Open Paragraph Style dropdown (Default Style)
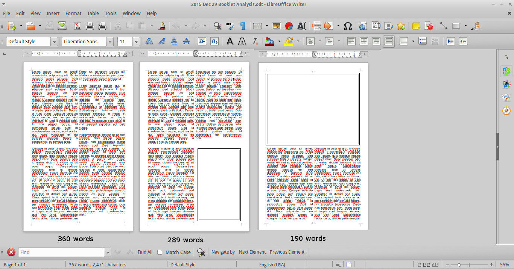This screenshot has width=514, height=269. tap(54, 42)
